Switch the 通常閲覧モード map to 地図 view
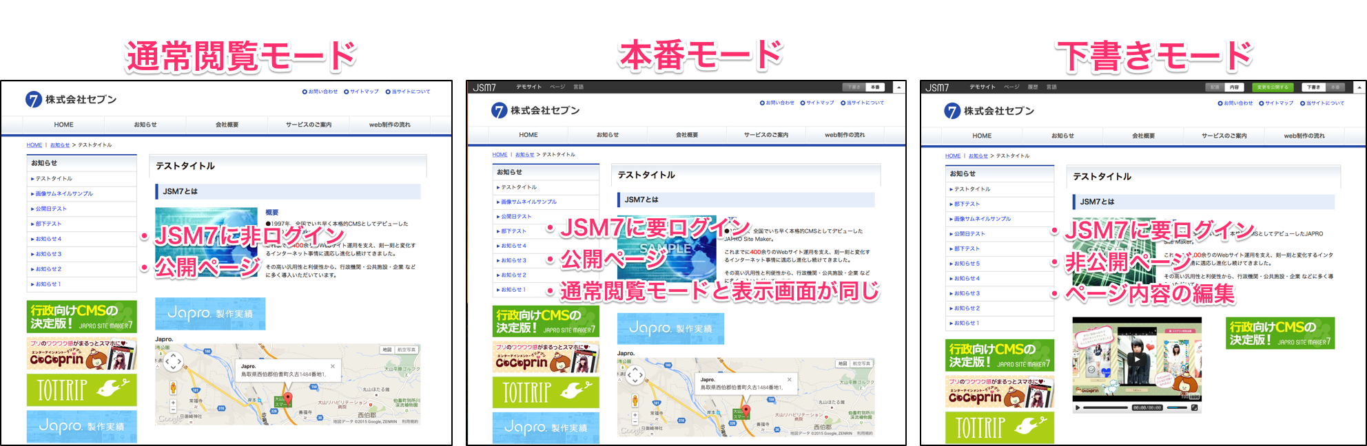This screenshot has height=446, width=1367. pos(387,350)
